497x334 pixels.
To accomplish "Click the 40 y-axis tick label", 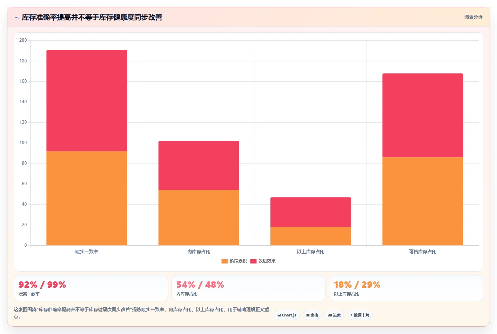I will click(x=24, y=204).
